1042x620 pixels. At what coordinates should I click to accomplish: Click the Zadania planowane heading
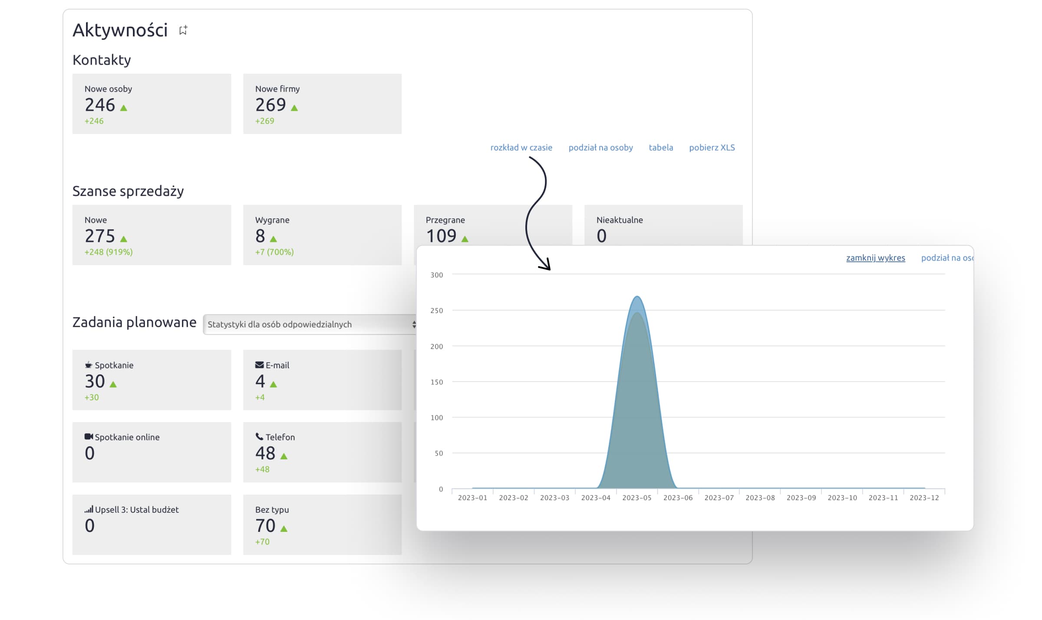134,322
